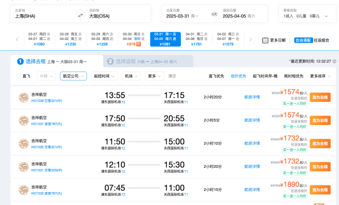Image resolution: width=339 pixels, height=205 pixels.
Task: Select the 03-29 date tab ¥1228
Action: pyautogui.click(x=102, y=39)
